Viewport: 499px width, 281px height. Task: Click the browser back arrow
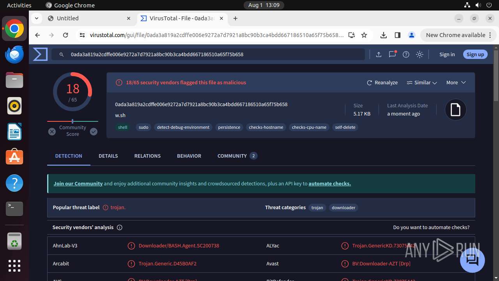[37, 35]
